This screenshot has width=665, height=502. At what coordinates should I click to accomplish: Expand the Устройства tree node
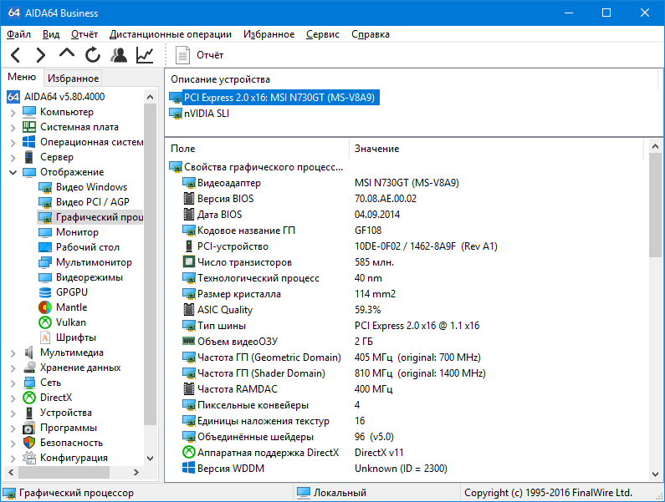(13, 413)
